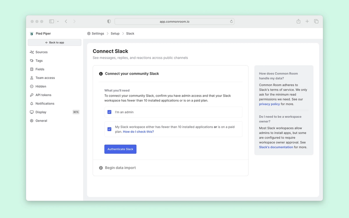Click the Back to app button
The width and height of the screenshot is (349, 218).
pos(55,43)
